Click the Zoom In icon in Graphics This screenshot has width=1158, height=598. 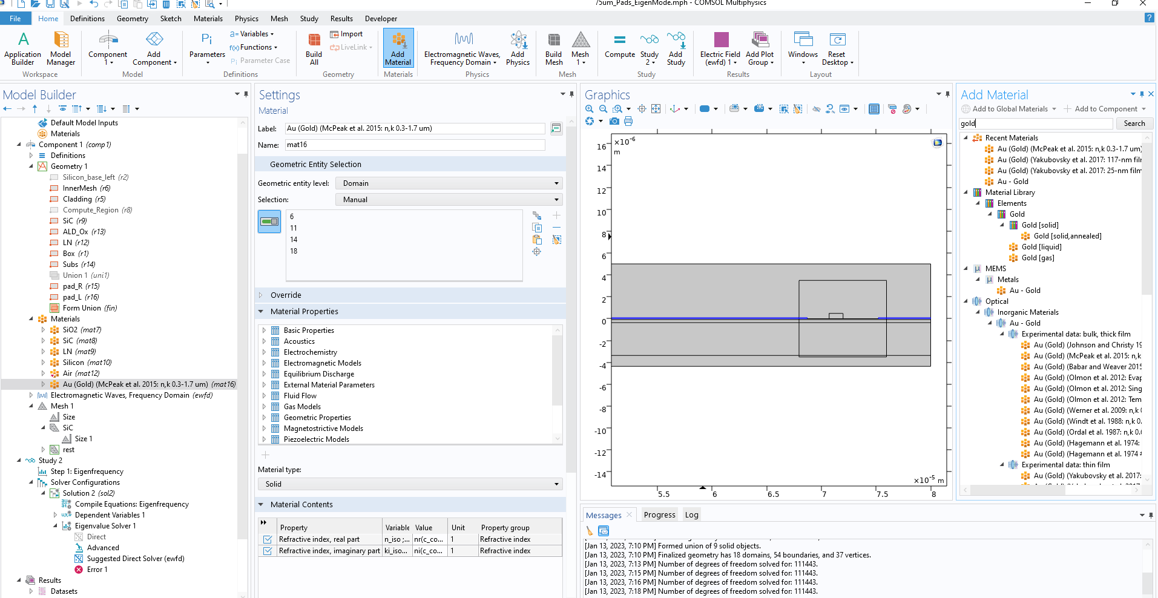click(x=589, y=109)
